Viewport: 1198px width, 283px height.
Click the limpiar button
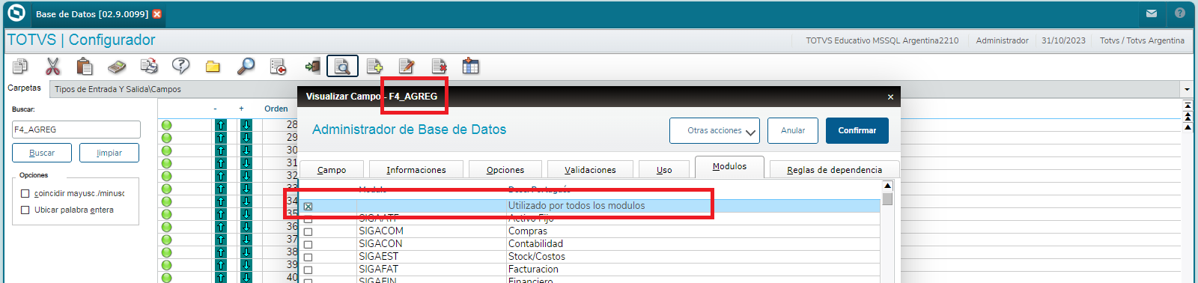[x=109, y=153]
